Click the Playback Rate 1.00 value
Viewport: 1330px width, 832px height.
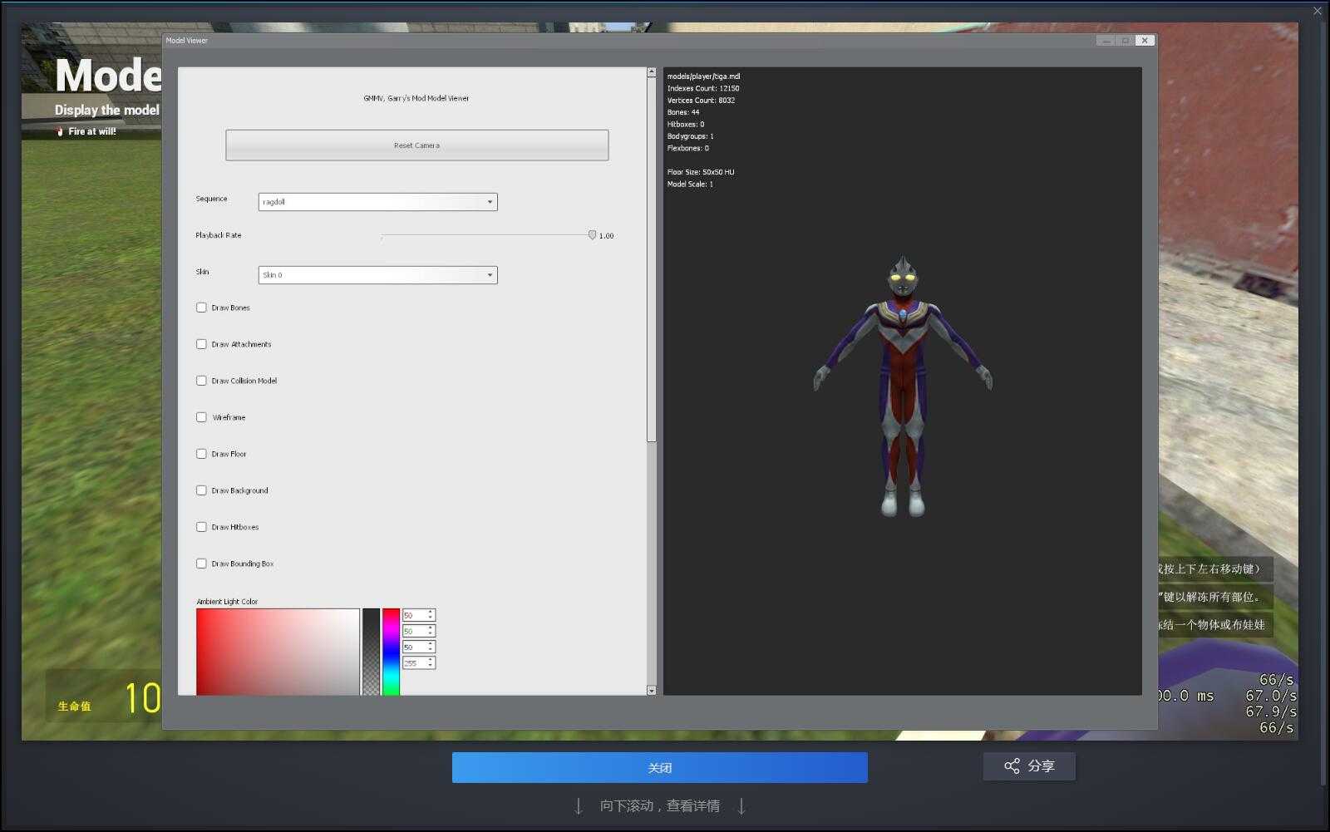607,236
